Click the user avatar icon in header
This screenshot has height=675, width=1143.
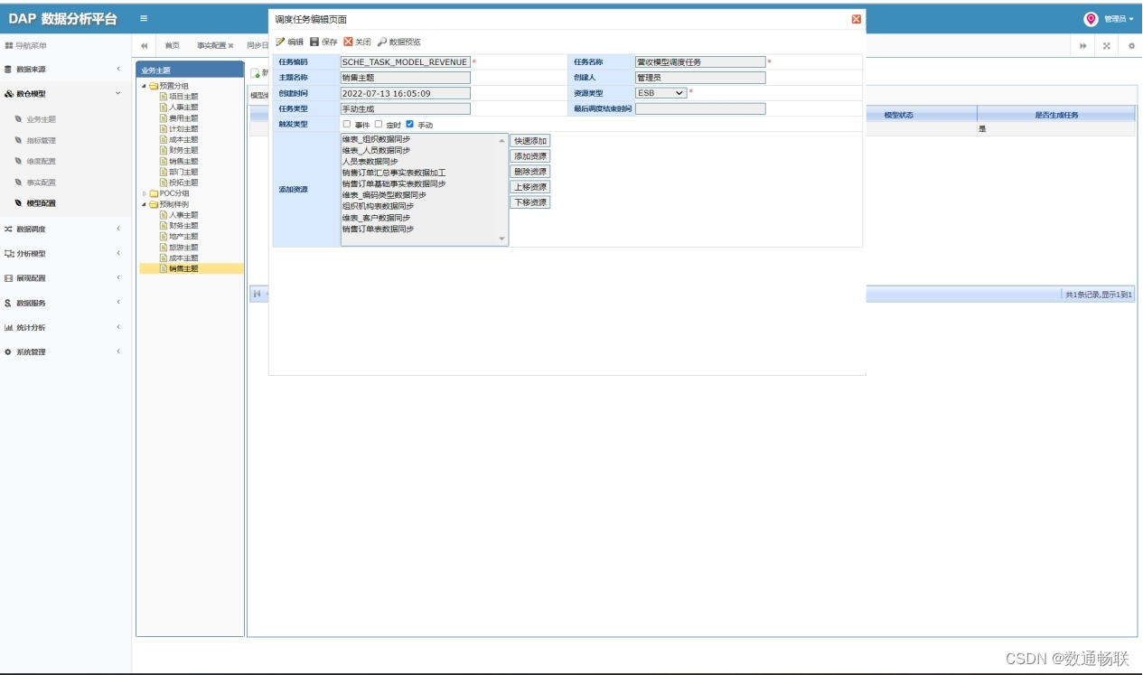1091,19
